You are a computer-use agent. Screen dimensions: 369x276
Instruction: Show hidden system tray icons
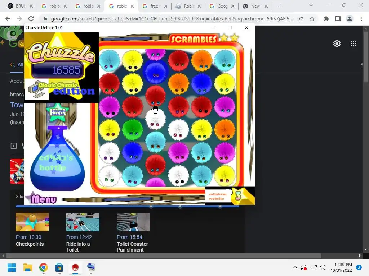coord(295,267)
